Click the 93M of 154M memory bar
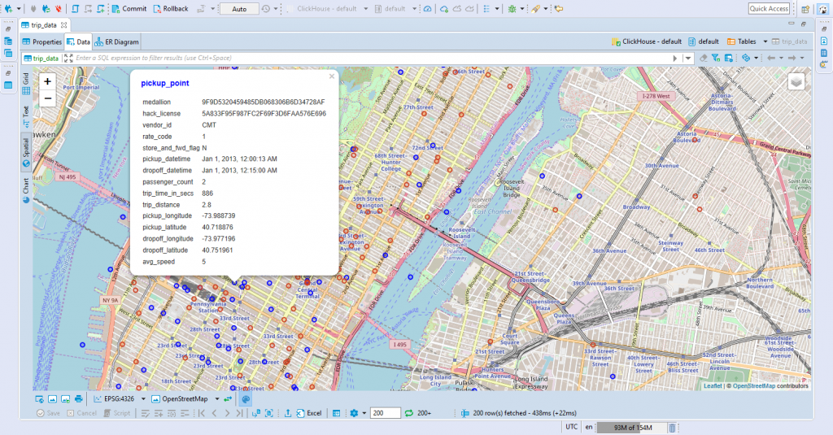This screenshot has height=435, width=833. (632, 428)
